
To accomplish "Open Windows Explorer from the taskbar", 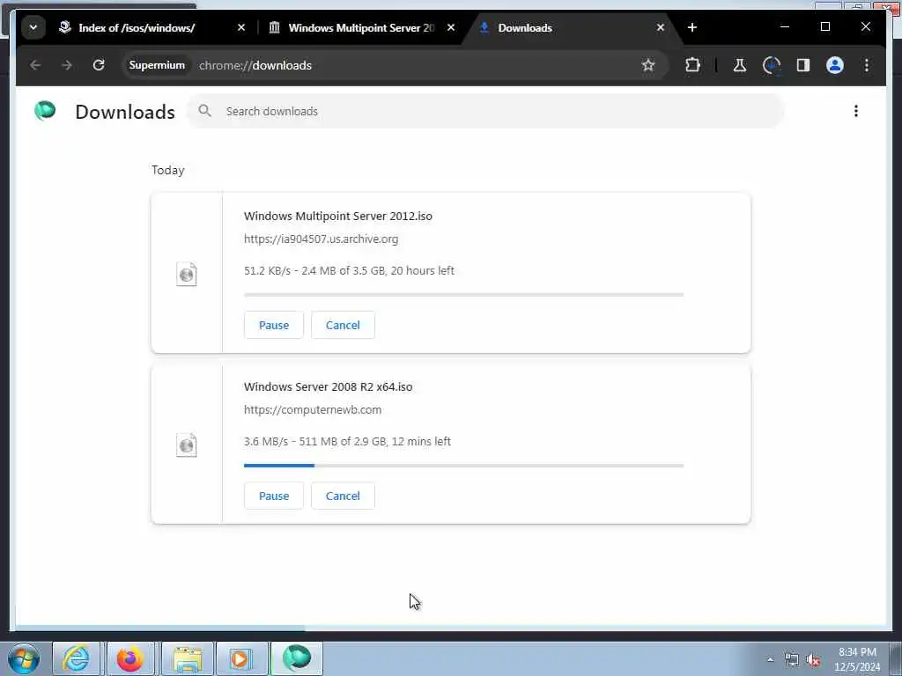I will point(188,658).
